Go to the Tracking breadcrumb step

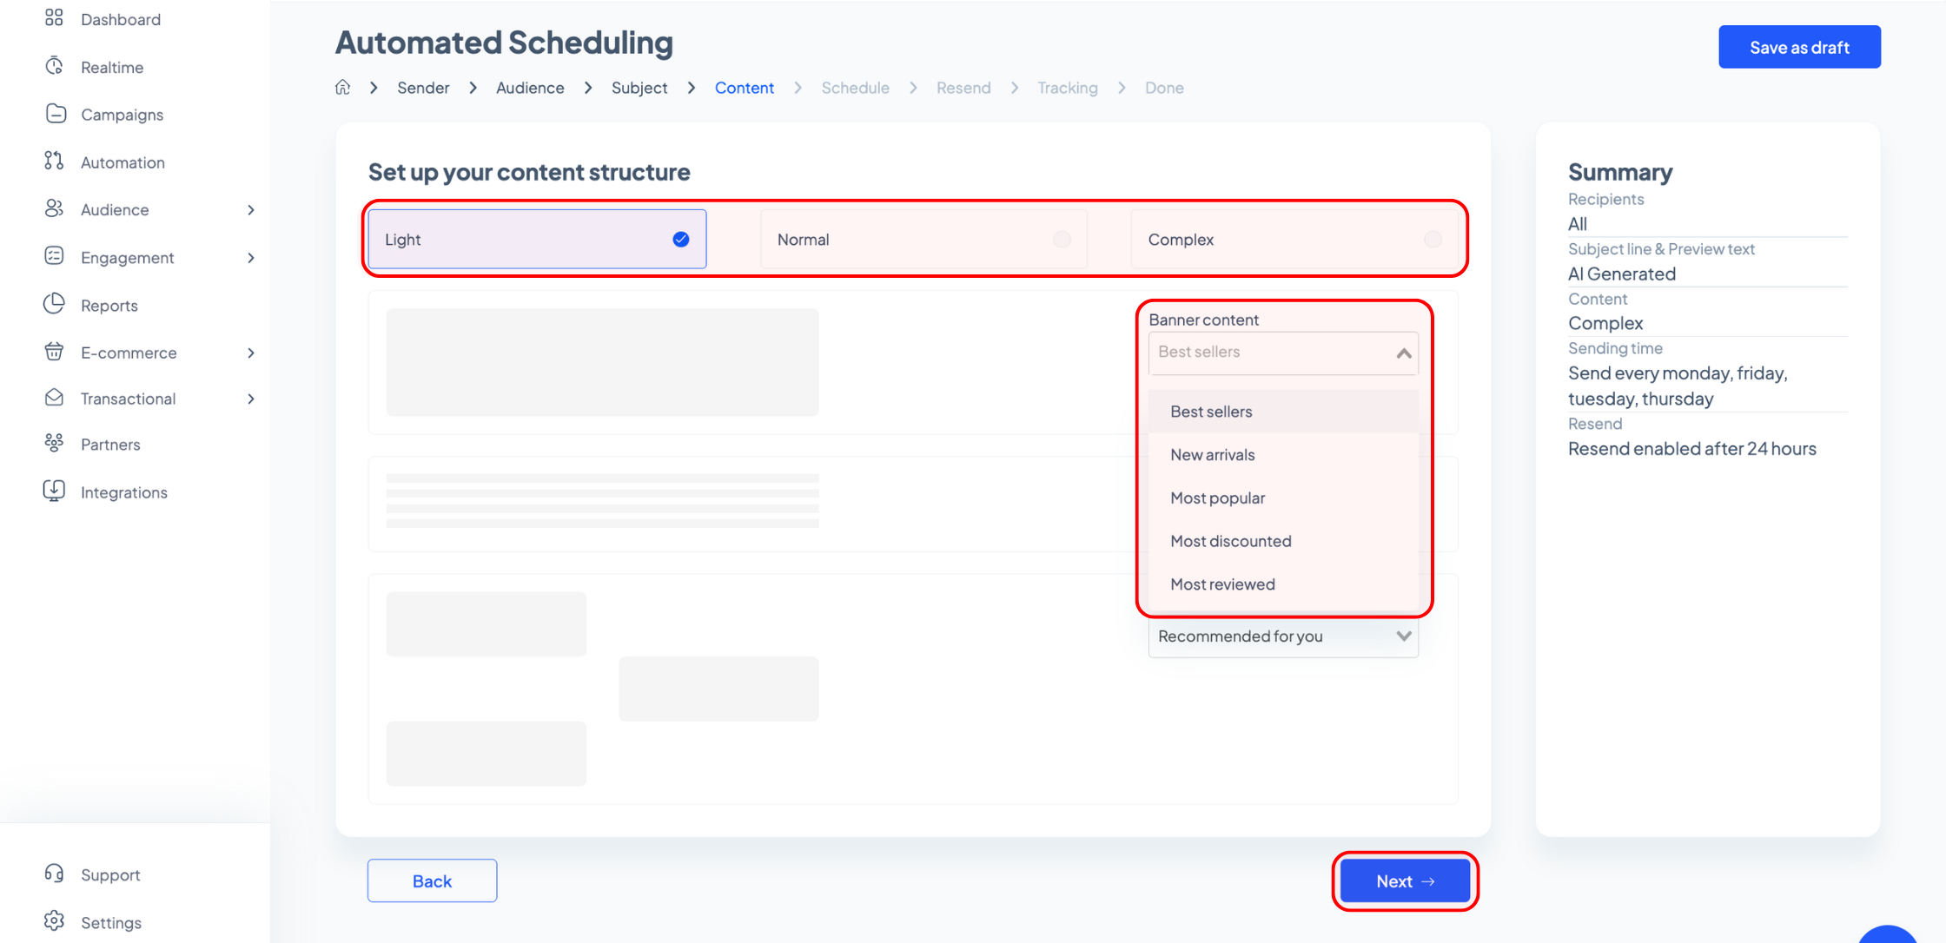pos(1068,88)
